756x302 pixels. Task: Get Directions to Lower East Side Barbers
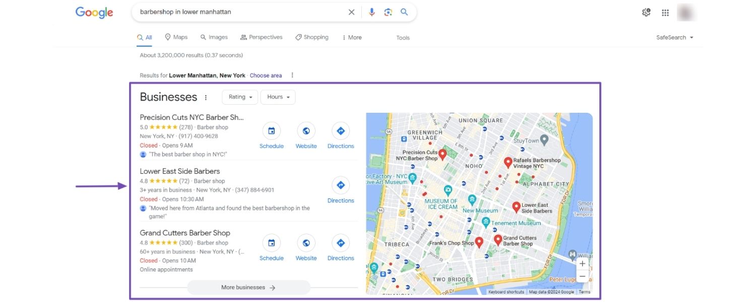click(341, 185)
